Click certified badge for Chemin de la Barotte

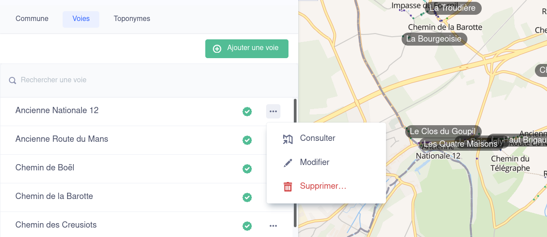[x=247, y=197]
